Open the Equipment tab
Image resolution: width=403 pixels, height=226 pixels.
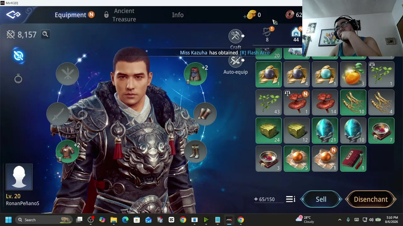click(x=71, y=15)
